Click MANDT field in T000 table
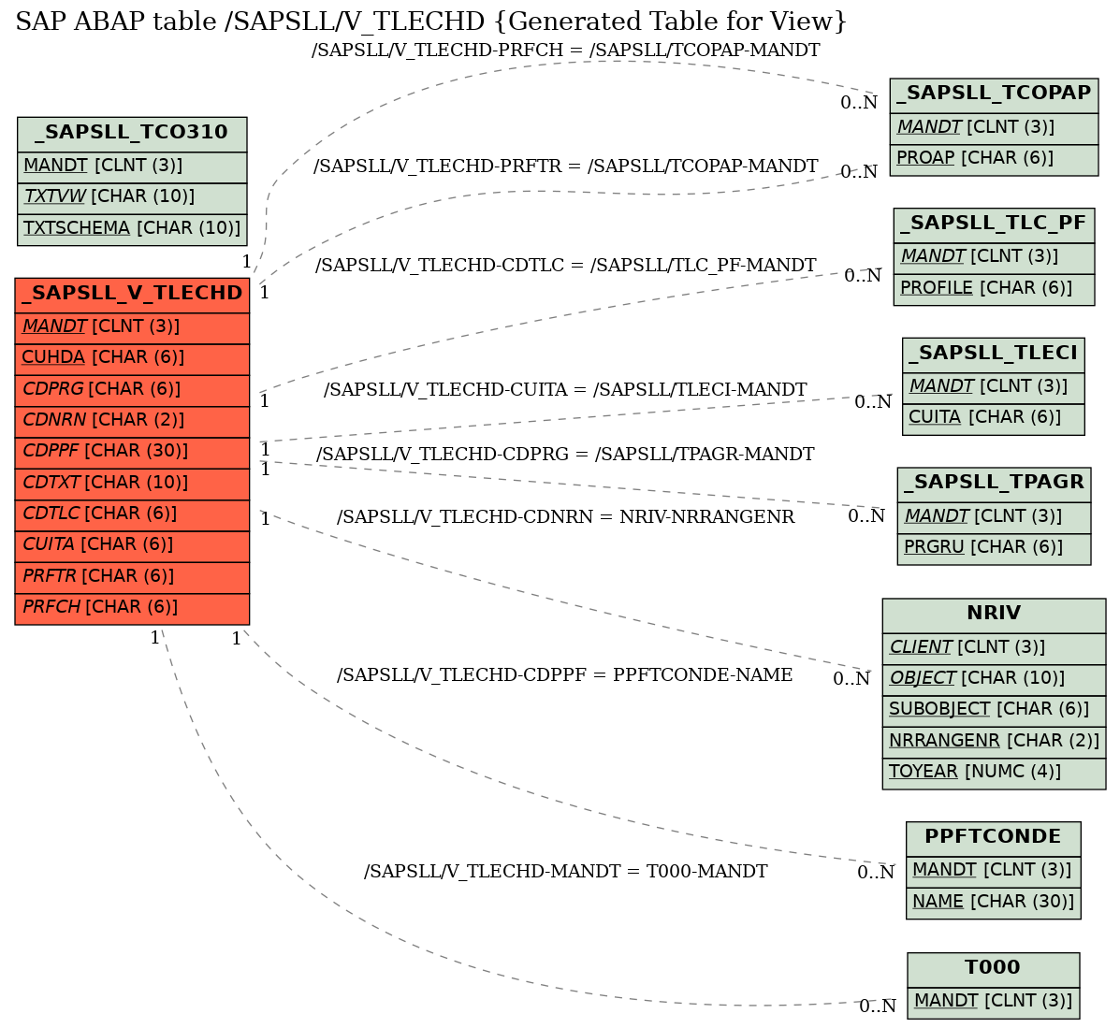Screen dimensions: 1120x1028 [x=994, y=1003]
